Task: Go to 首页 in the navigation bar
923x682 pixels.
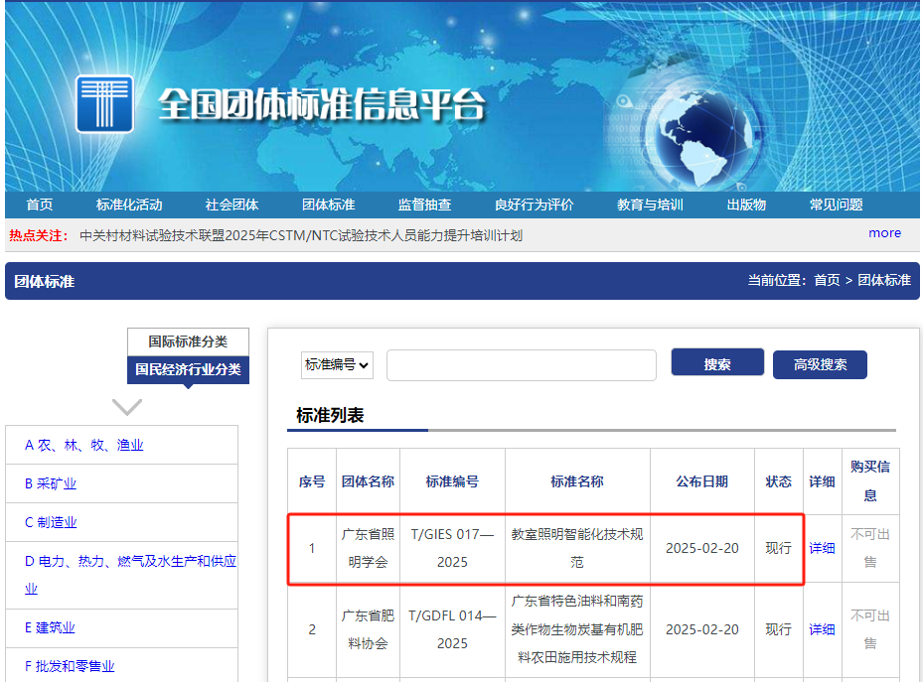Action: (x=40, y=205)
